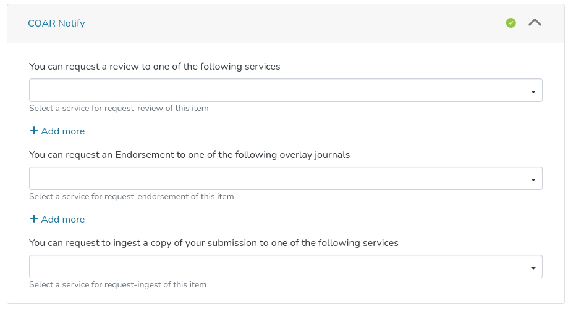Collapse the COAR Notify section chevron

[535, 23]
